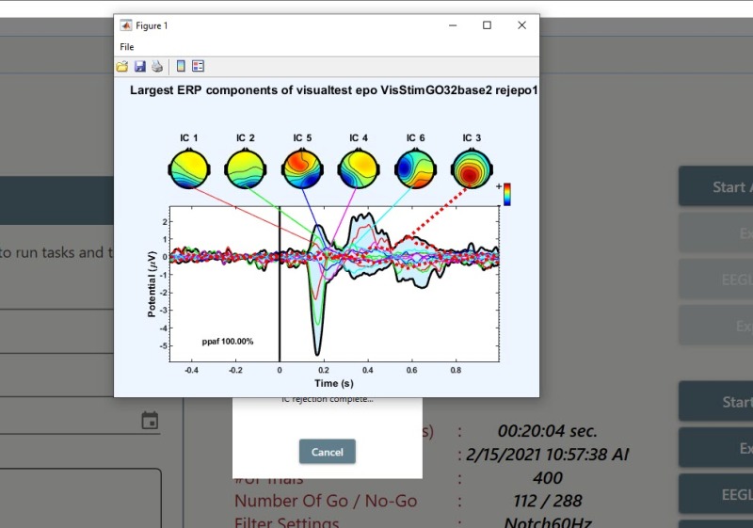
Task: Click the Insert Legend toolbar icon
Action: coord(198,67)
